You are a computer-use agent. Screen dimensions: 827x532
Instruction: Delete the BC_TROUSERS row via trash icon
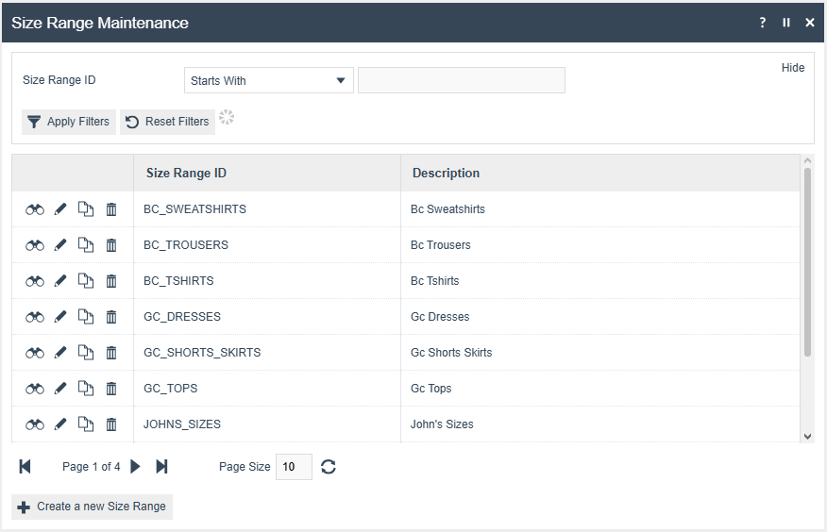[111, 245]
